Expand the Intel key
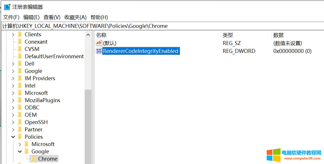The width and height of the screenshot is (324, 164). pyautogui.click(x=13, y=86)
